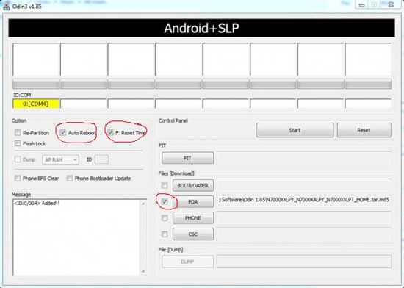
Task: Enable the Re-Partition checkbox
Action: pyautogui.click(x=18, y=133)
